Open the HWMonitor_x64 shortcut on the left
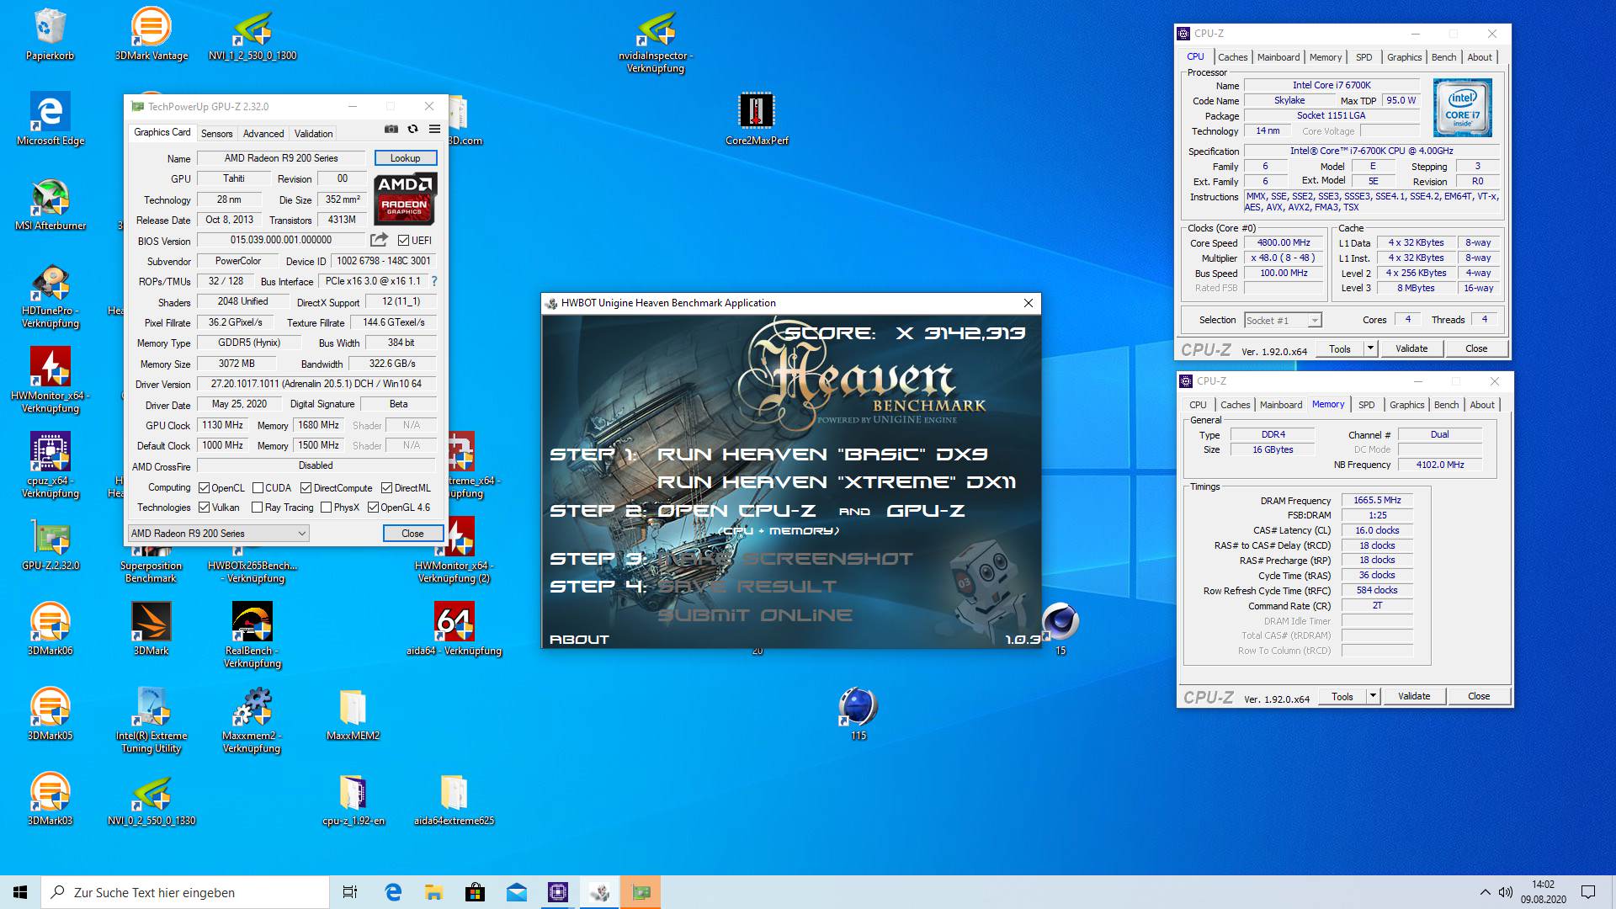This screenshot has width=1616, height=909. 50,380
